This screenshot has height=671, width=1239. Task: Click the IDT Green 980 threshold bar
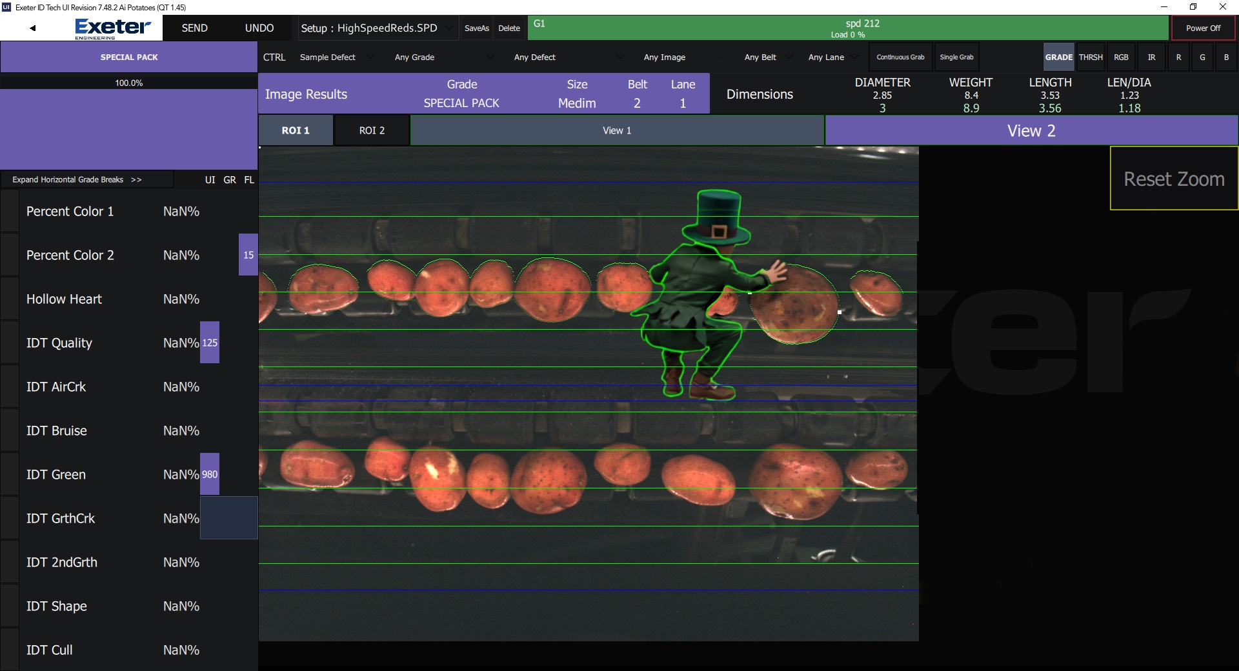pos(210,474)
